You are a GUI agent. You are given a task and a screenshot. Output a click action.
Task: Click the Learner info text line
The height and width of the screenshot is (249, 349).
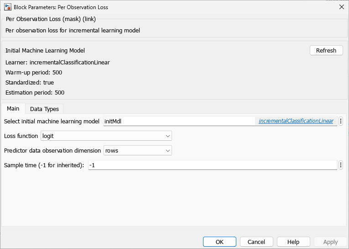[57, 62]
